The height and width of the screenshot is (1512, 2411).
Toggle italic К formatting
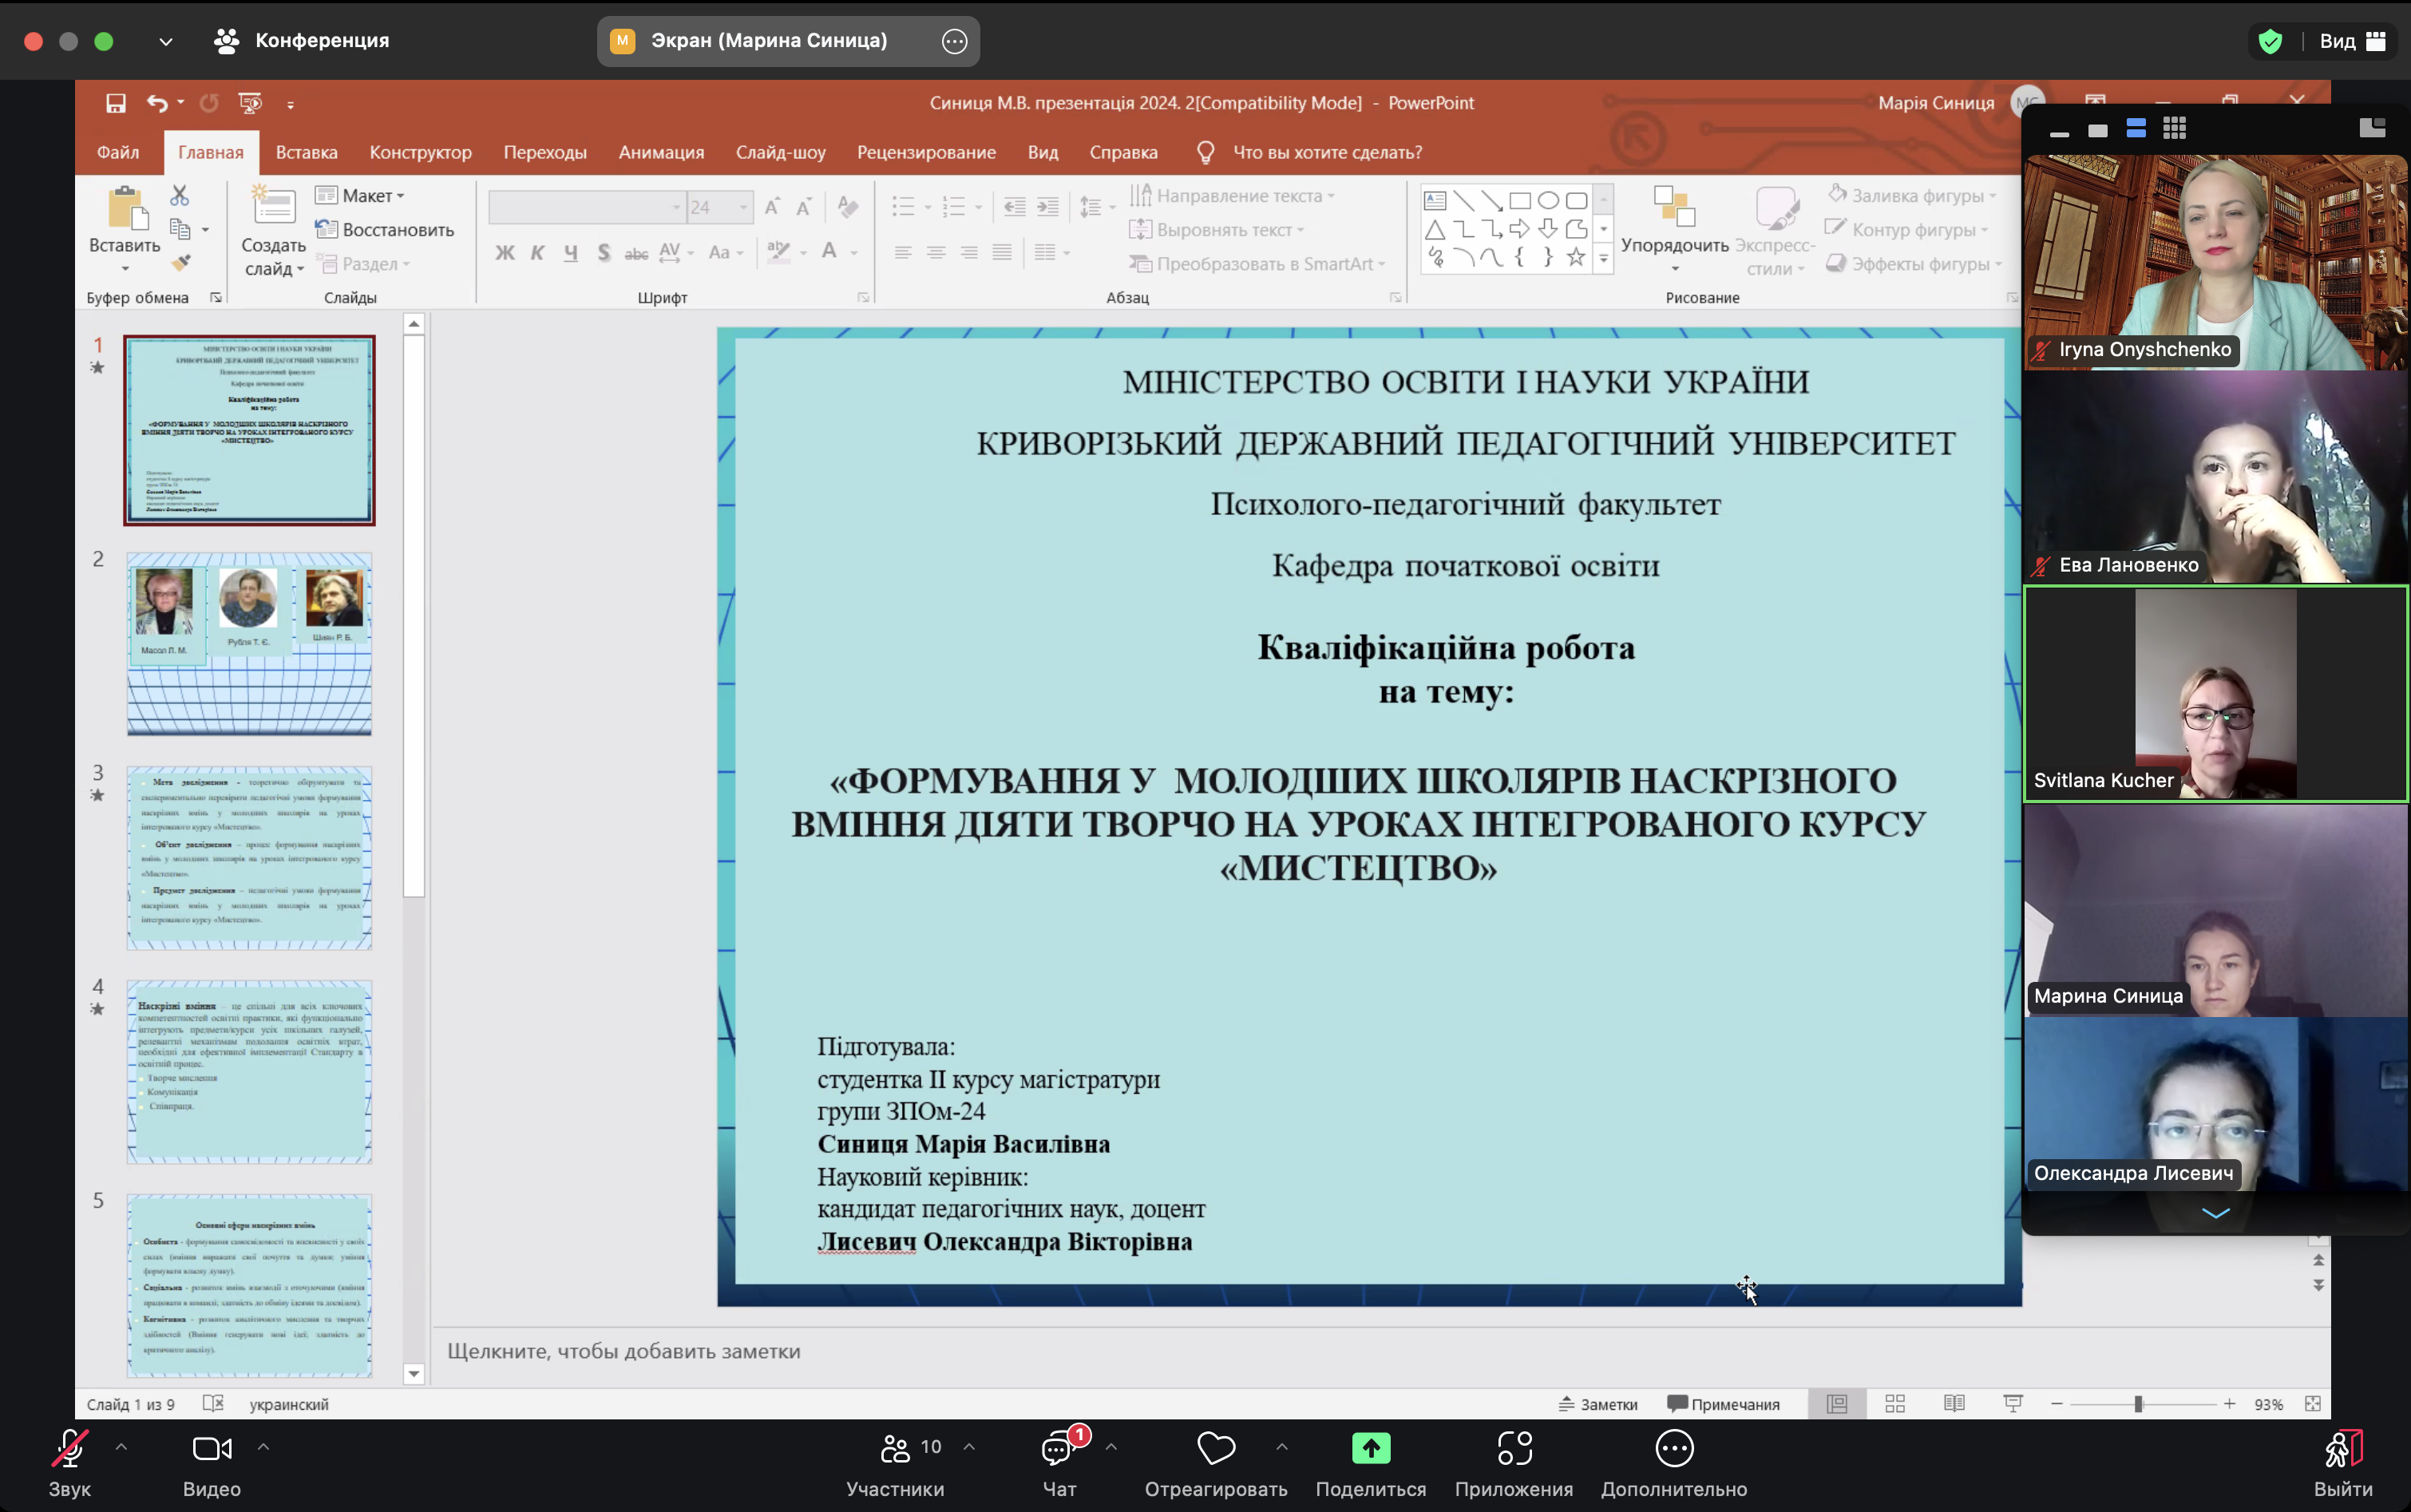tap(538, 253)
